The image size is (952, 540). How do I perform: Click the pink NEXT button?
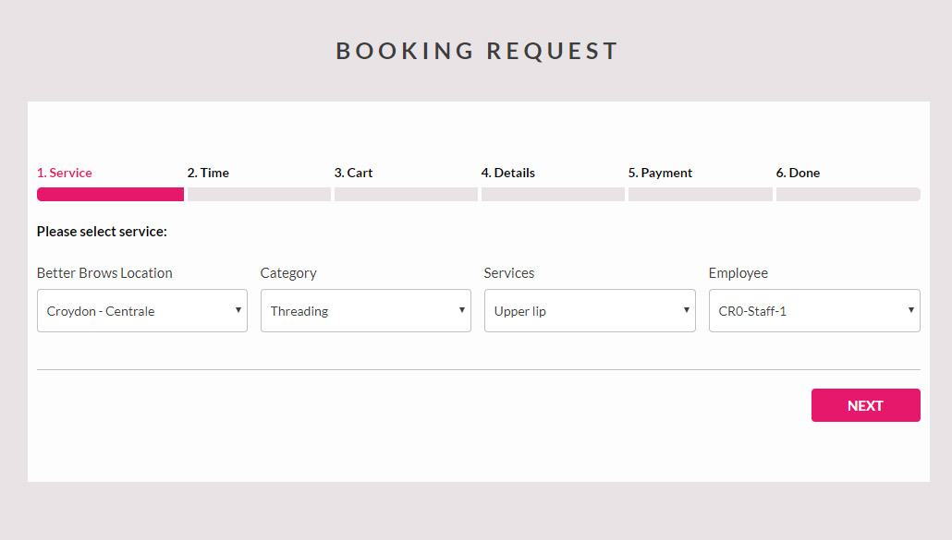pyautogui.click(x=865, y=405)
